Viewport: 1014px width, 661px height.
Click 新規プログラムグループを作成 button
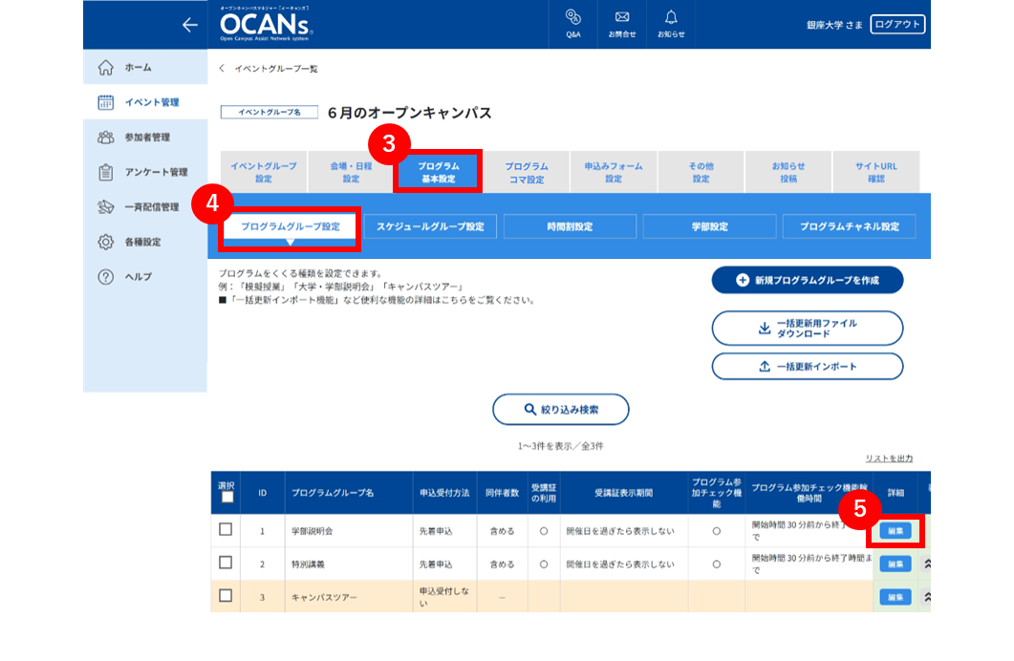(807, 280)
